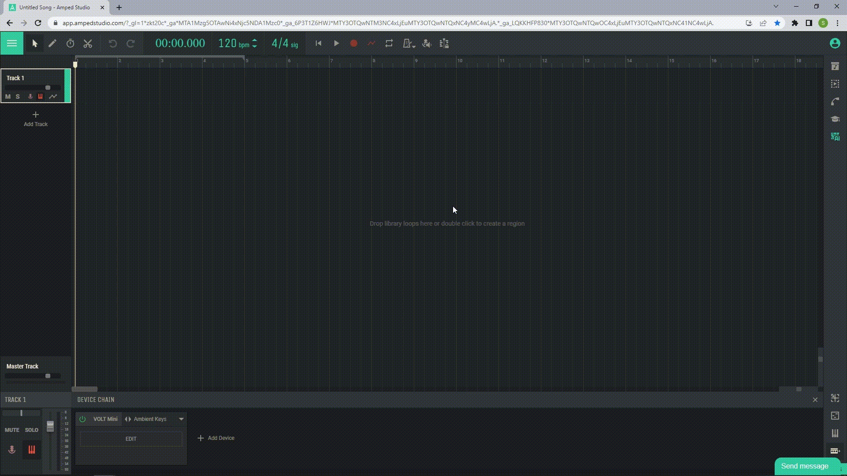
Task: Click the record button
Action: pos(354,44)
